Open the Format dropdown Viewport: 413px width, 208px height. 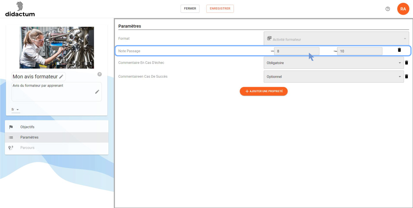pyautogui.click(x=336, y=38)
